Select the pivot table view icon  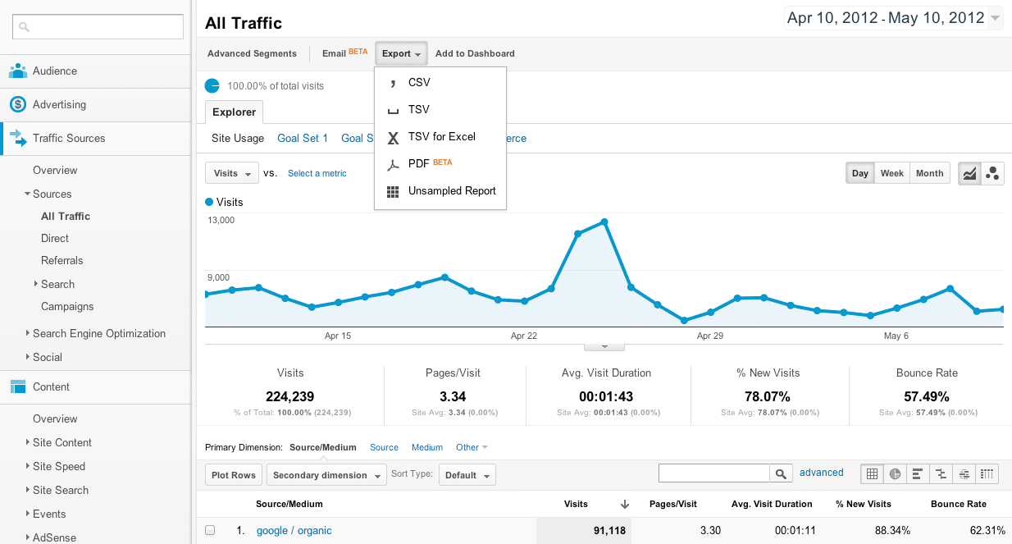coord(987,473)
